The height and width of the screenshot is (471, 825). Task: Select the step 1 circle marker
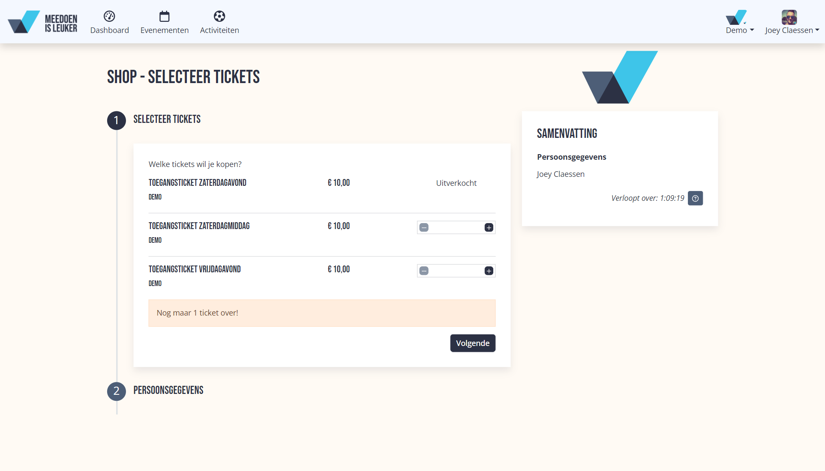click(x=116, y=120)
